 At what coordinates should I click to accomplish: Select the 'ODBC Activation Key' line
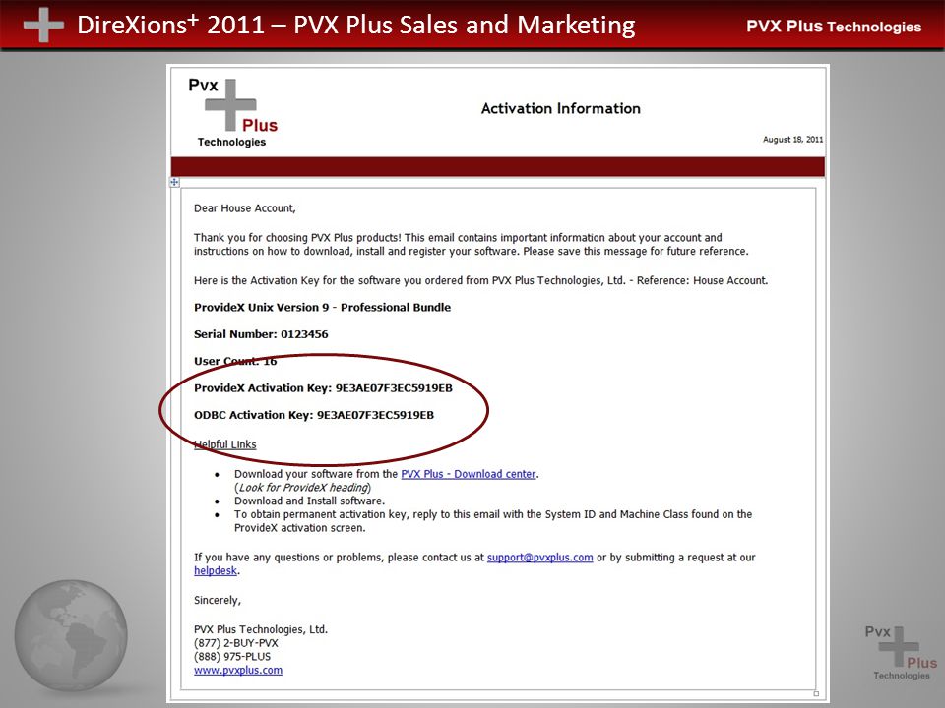314,415
